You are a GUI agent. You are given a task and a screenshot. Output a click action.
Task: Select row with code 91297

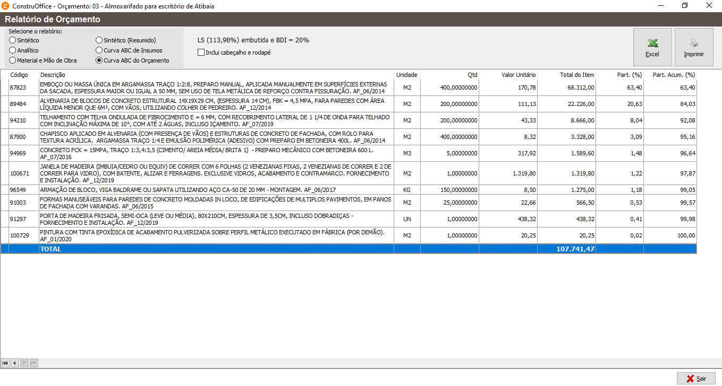(349, 219)
